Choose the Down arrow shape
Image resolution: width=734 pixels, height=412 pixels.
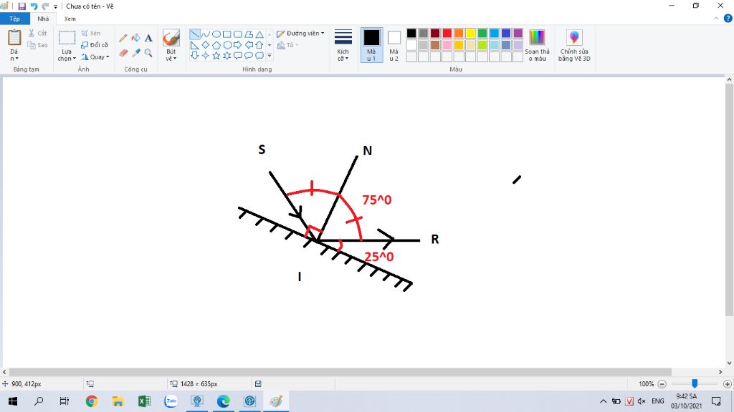pos(195,56)
